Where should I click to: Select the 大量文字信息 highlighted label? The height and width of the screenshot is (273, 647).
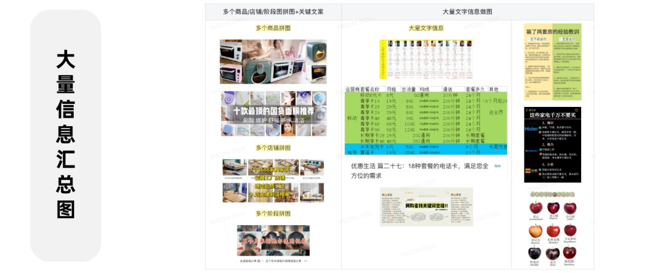pyautogui.click(x=427, y=28)
